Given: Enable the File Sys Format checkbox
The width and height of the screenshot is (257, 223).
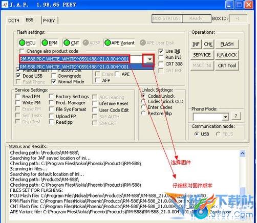Looking at the screenshot, I should [x=51, y=109].
